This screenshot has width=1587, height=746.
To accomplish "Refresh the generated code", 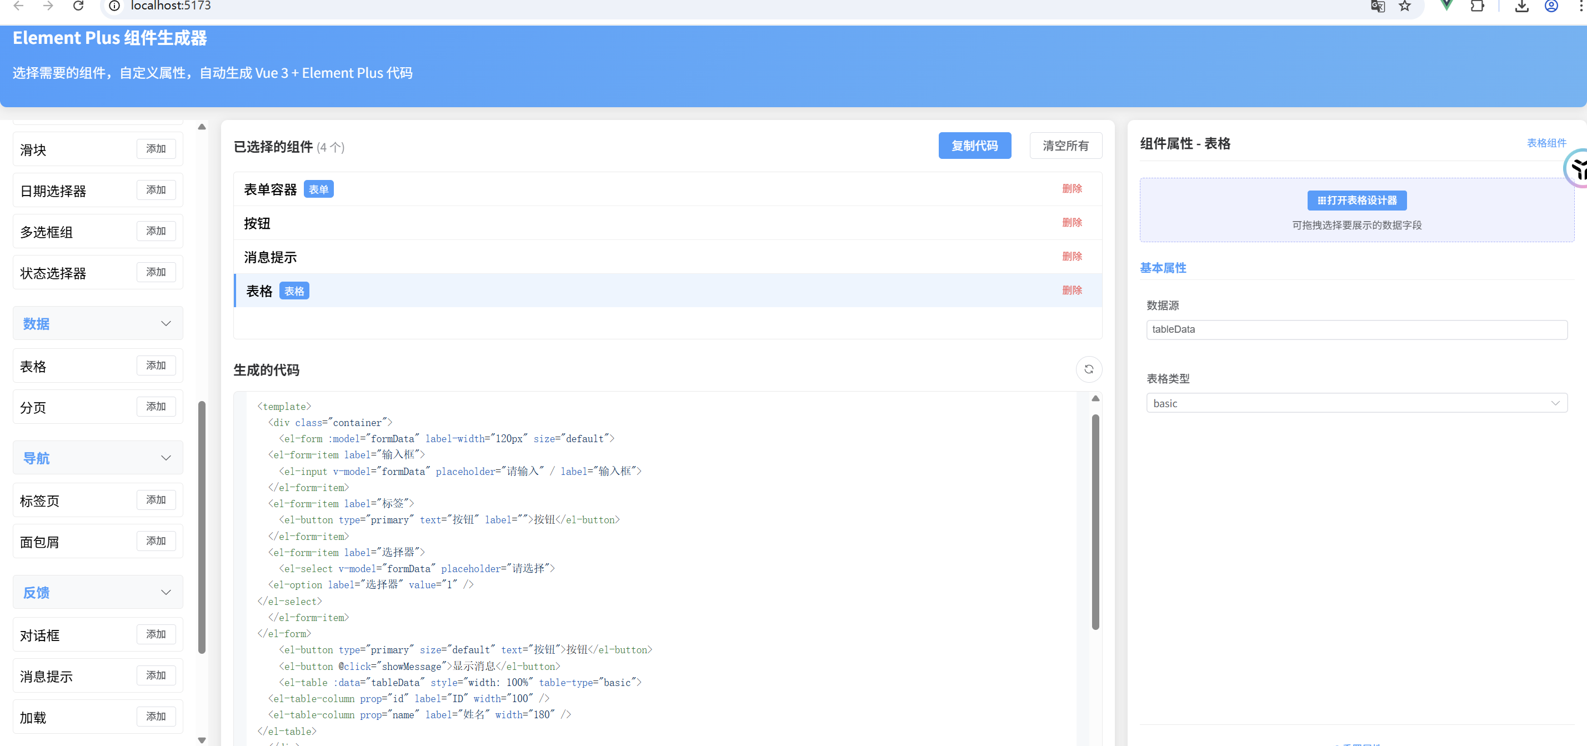I will (1088, 369).
